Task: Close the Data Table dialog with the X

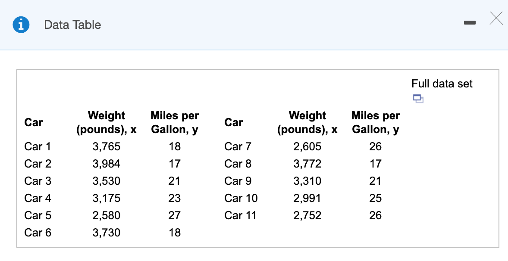Action: pyautogui.click(x=496, y=19)
